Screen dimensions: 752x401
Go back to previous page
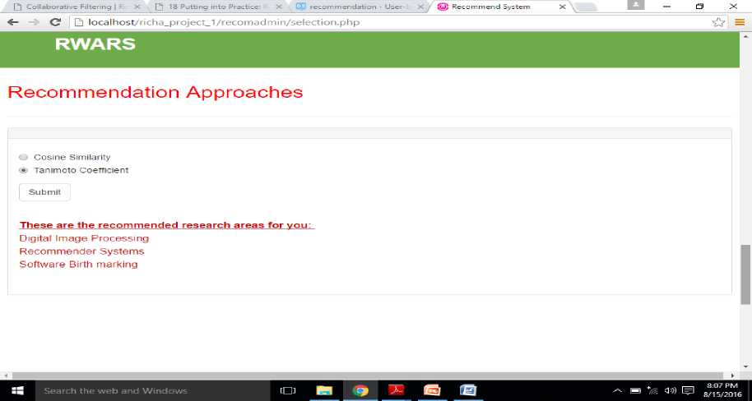13,22
